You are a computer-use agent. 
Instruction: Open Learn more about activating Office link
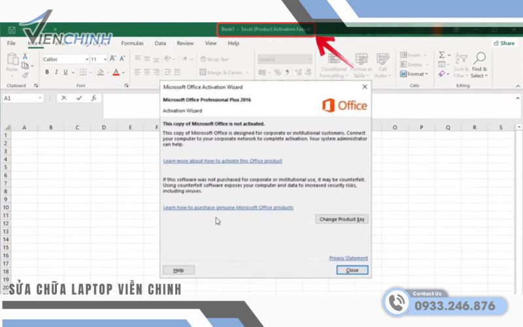222,161
